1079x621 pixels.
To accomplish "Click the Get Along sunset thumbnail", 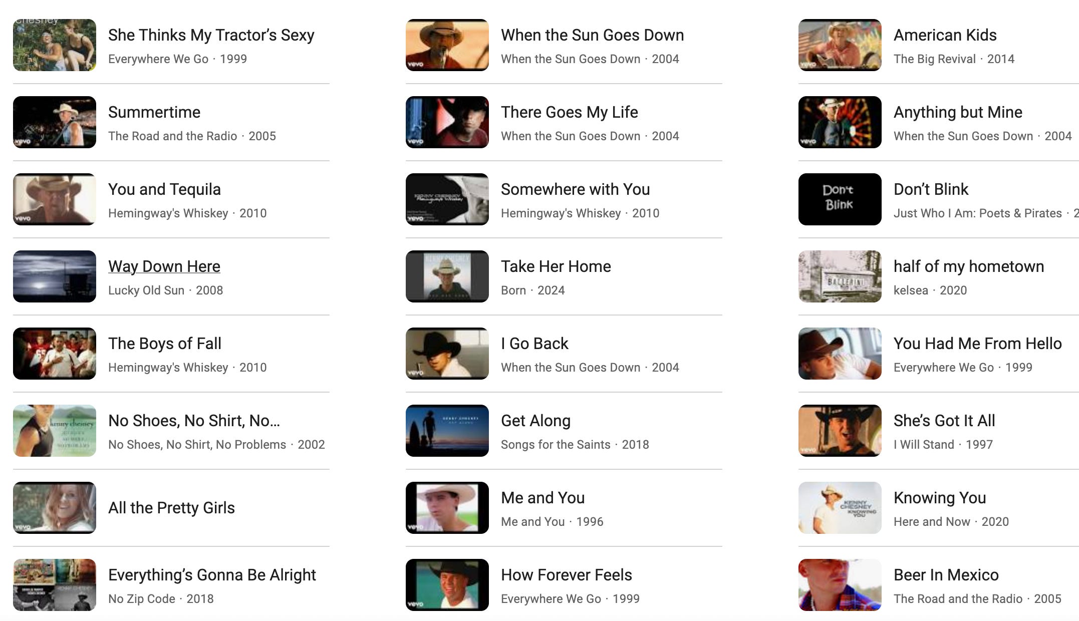I will (x=447, y=431).
